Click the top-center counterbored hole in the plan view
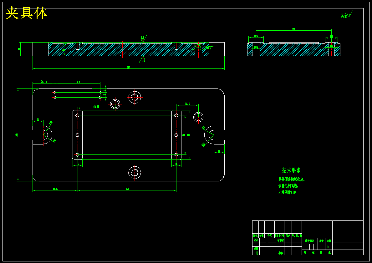This screenshot has height=263, width=372. (x=135, y=97)
